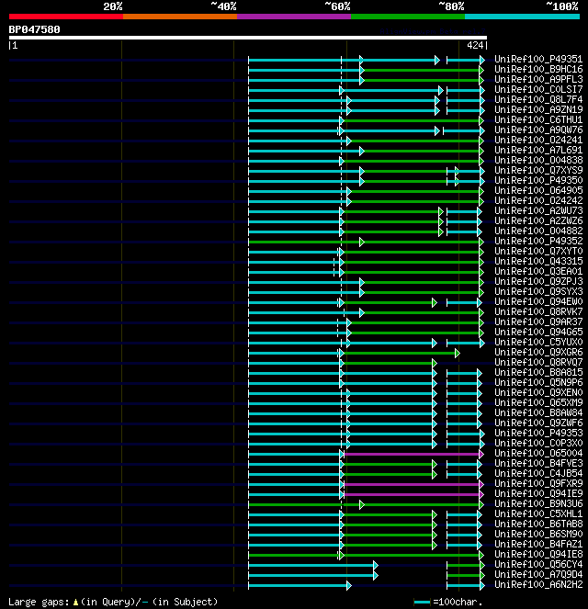Open the UniRef100_A9QW76 hit

[x=538, y=130]
